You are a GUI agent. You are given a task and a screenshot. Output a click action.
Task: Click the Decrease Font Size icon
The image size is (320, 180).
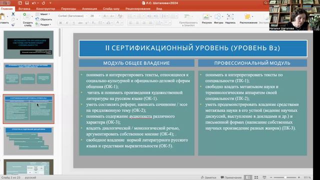(x=112, y=16)
